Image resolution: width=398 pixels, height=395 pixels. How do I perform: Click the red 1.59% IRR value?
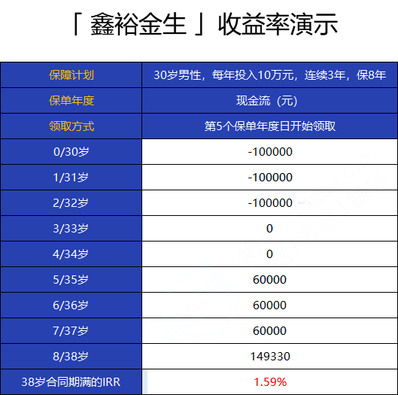click(270, 382)
